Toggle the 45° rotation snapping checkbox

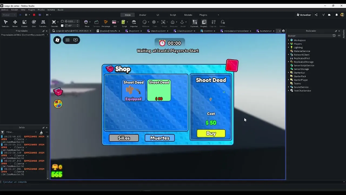click(x=62, y=26)
